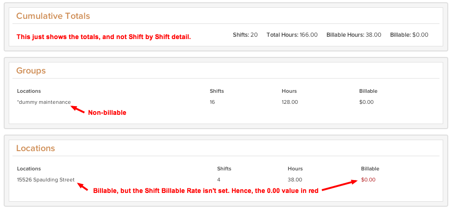Click the Hours column header in Groups

289,91
